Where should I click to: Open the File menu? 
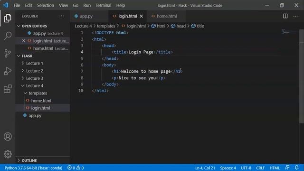click(x=17, y=5)
